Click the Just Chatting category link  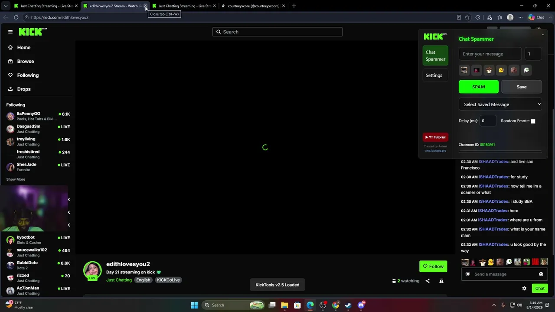click(119, 280)
